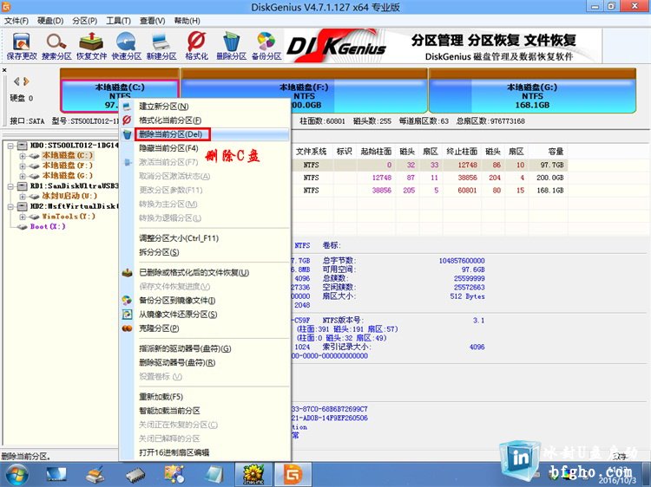This screenshot has width=651, height=487.
Task: Open the sunflower app on the taskbar
Action: click(253, 474)
